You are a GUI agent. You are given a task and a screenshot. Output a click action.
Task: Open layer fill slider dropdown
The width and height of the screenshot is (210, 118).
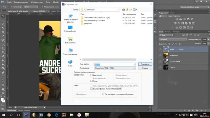tap(208, 44)
